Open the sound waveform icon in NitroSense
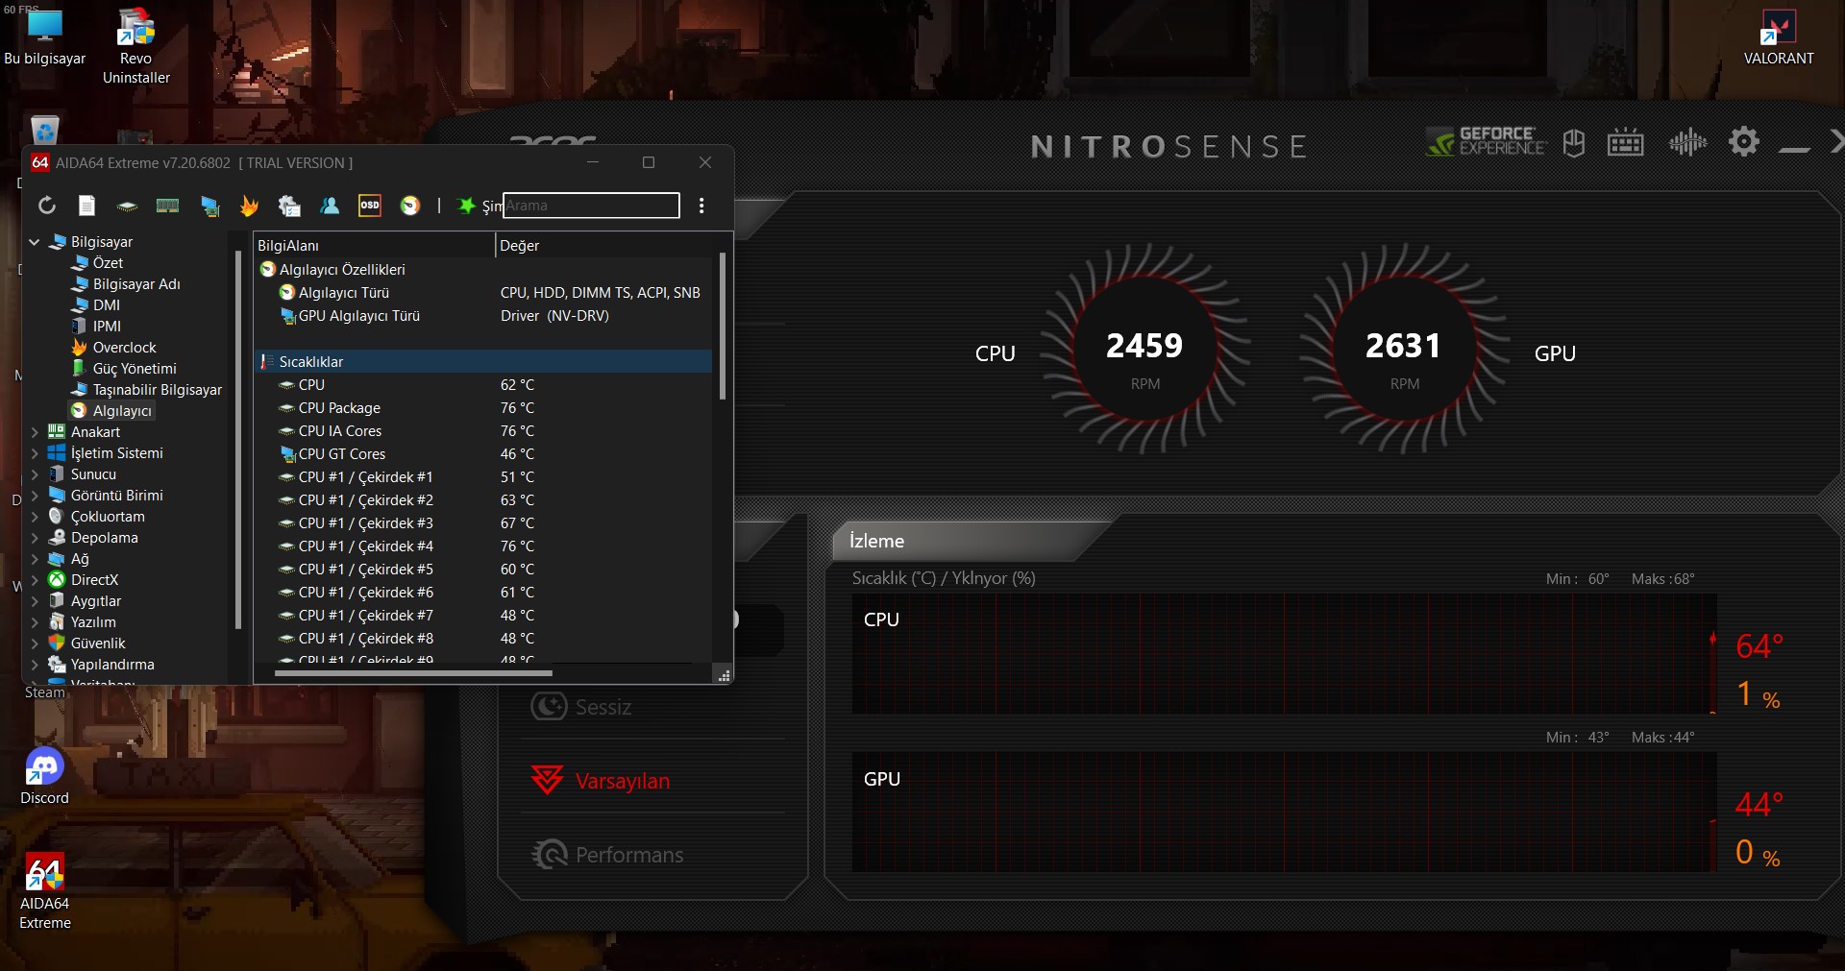This screenshot has height=971, width=1845. (1687, 143)
